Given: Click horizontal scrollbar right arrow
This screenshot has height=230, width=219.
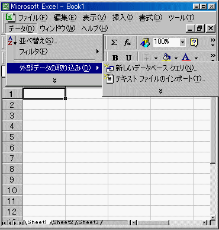Looking at the screenshot, I should tap(204, 223).
